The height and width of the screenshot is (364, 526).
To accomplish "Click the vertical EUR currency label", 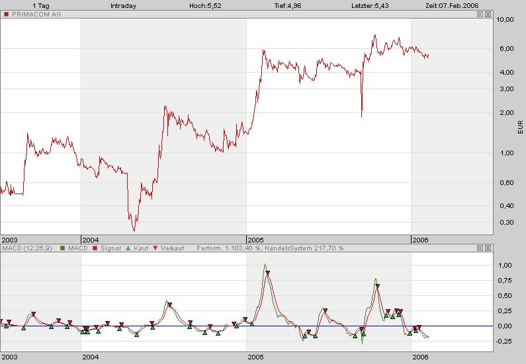I will (520, 127).
